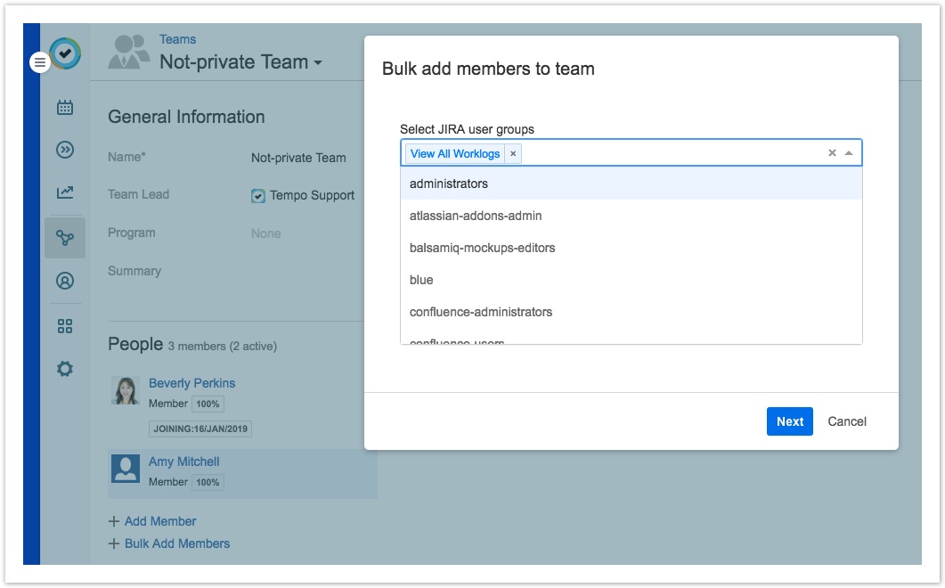The height and width of the screenshot is (588, 945).
Task: Open the reports chart sidebar icon
Action: pos(65,192)
